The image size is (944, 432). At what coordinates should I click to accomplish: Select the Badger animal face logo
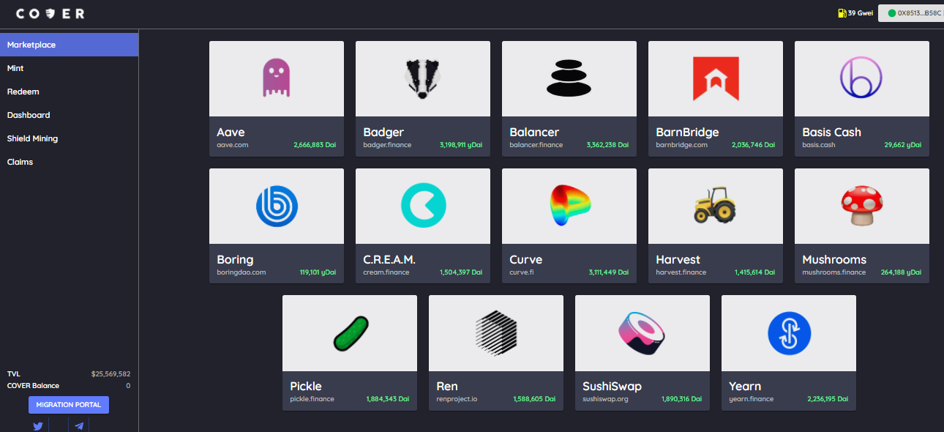(x=423, y=78)
